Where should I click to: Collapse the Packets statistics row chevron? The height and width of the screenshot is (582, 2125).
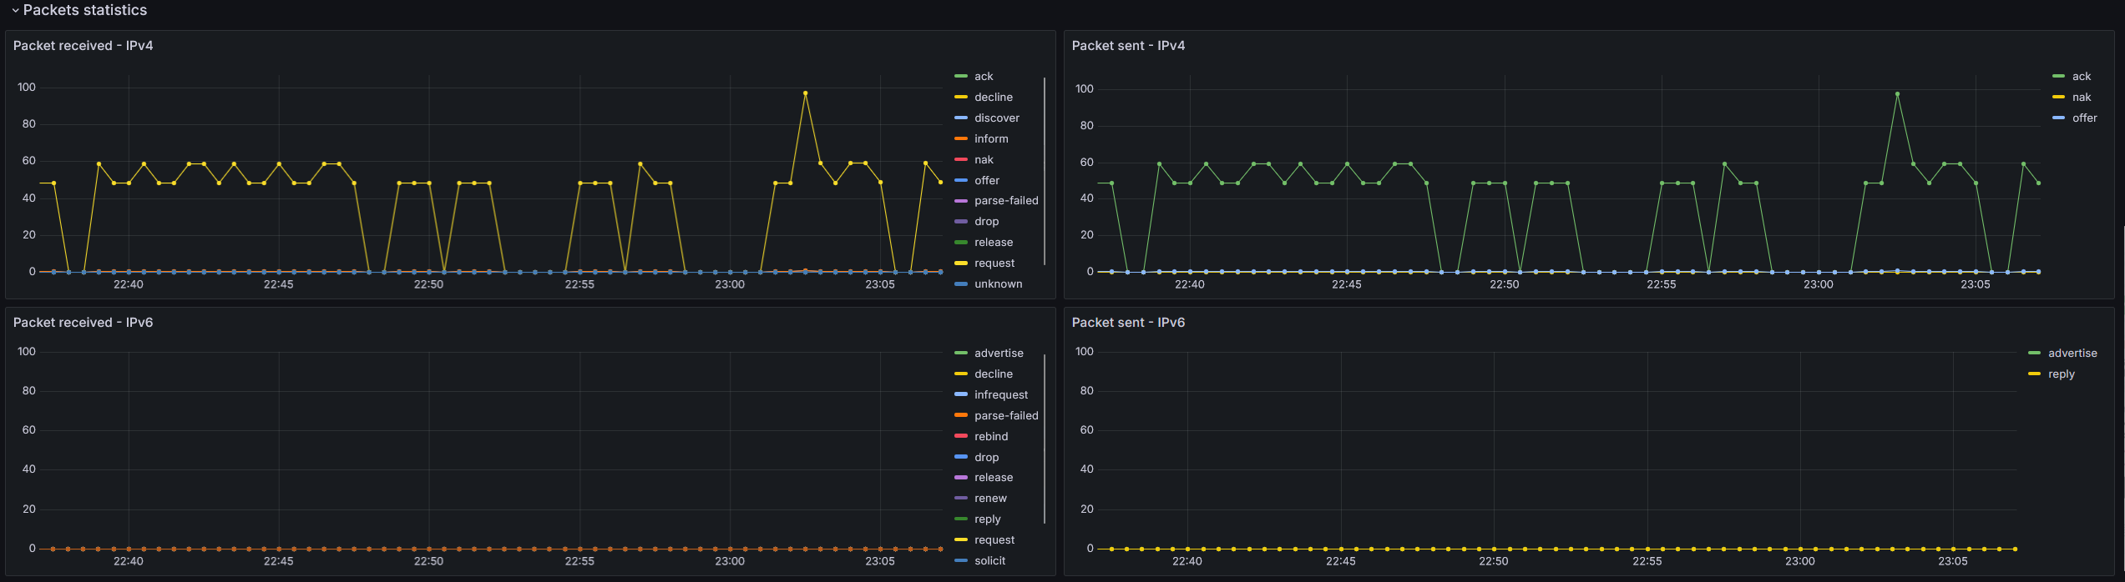click(15, 11)
